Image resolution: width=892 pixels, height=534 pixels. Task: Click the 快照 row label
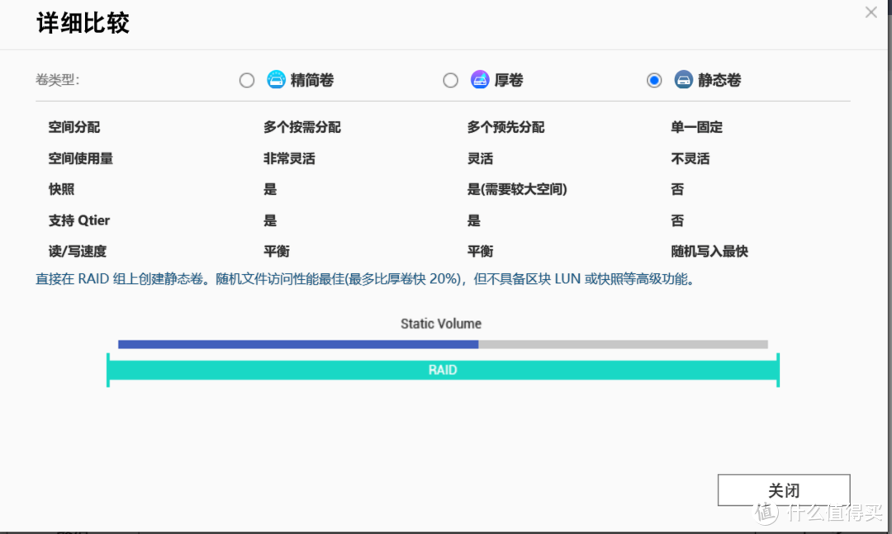[x=59, y=189]
